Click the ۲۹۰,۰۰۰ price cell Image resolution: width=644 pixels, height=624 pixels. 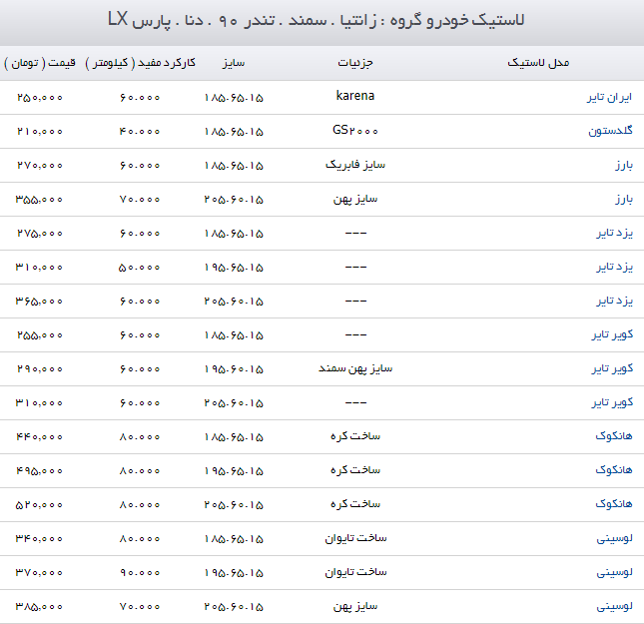pyautogui.click(x=40, y=369)
